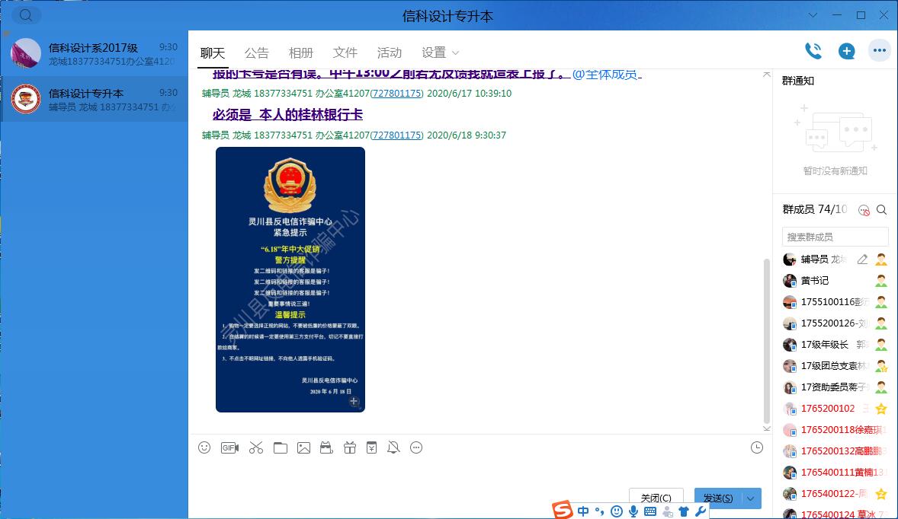Open the Sogou soft keyboard icon
The image size is (898, 519).
[x=650, y=511]
